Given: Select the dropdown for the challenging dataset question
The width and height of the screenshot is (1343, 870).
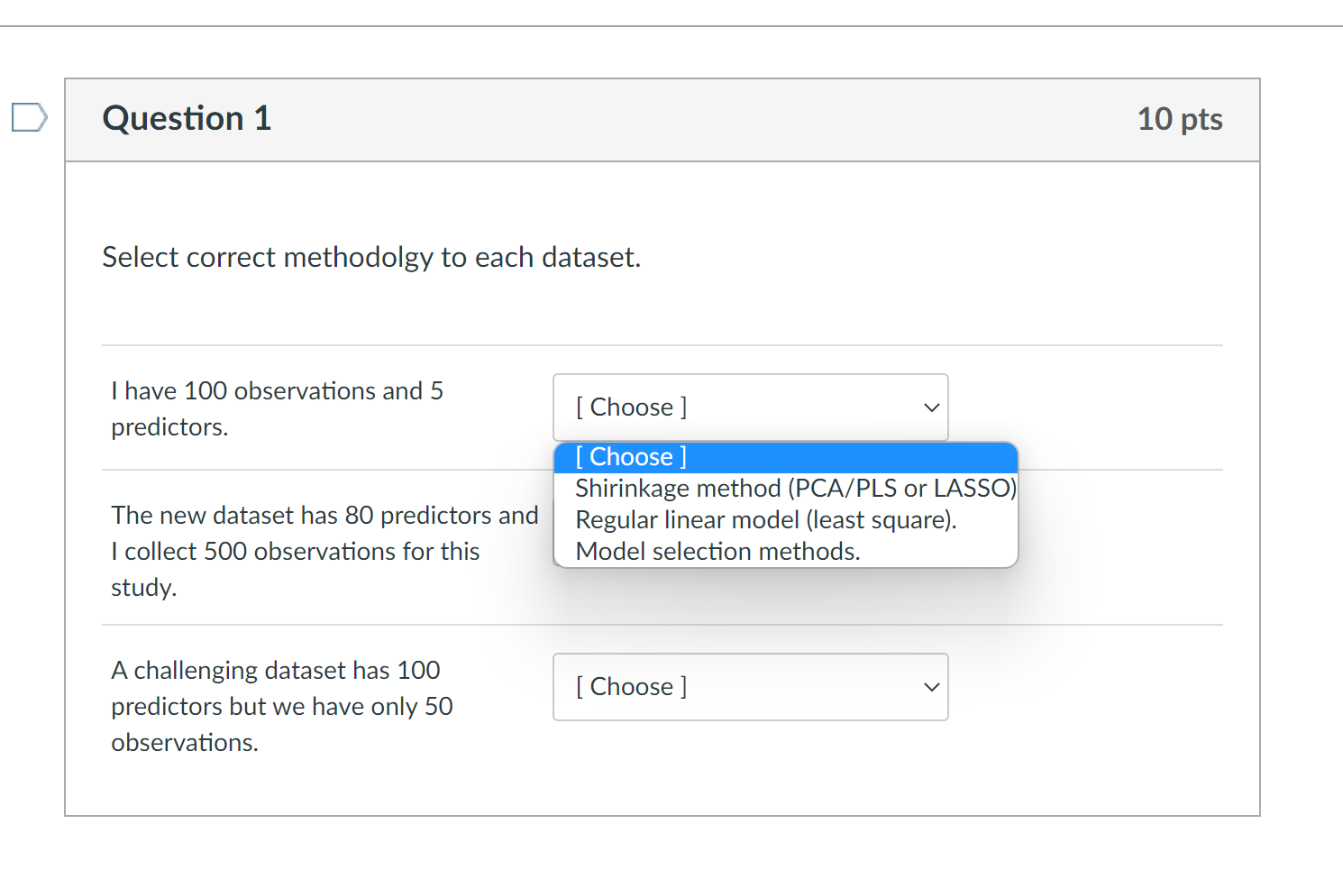Looking at the screenshot, I should point(750,687).
